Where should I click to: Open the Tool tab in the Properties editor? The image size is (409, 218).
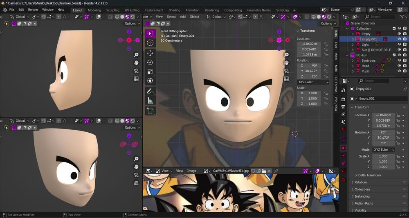[x=343, y=90]
